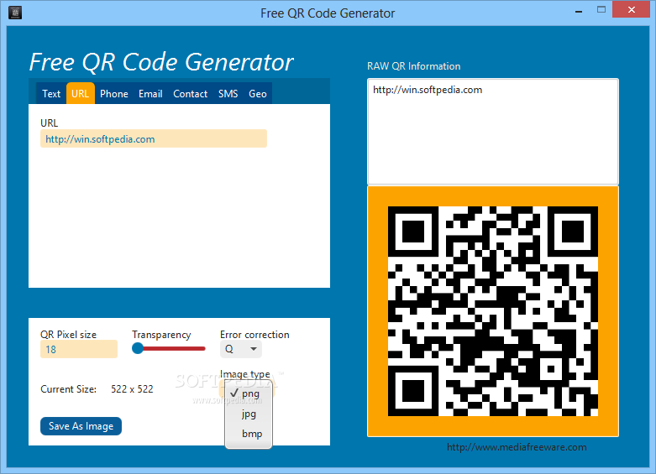Switch to the Text tab
Image resolution: width=656 pixels, height=474 pixels.
(x=51, y=94)
